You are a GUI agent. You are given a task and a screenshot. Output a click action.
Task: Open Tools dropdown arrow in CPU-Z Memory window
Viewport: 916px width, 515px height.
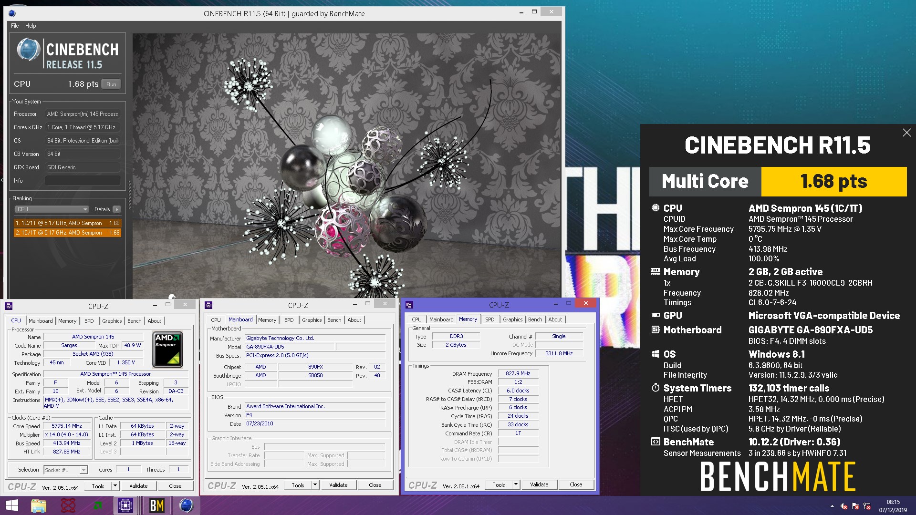tap(516, 484)
